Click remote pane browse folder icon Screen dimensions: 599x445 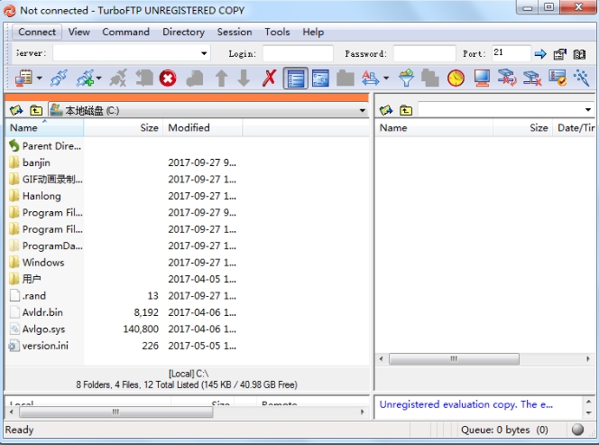(386, 110)
